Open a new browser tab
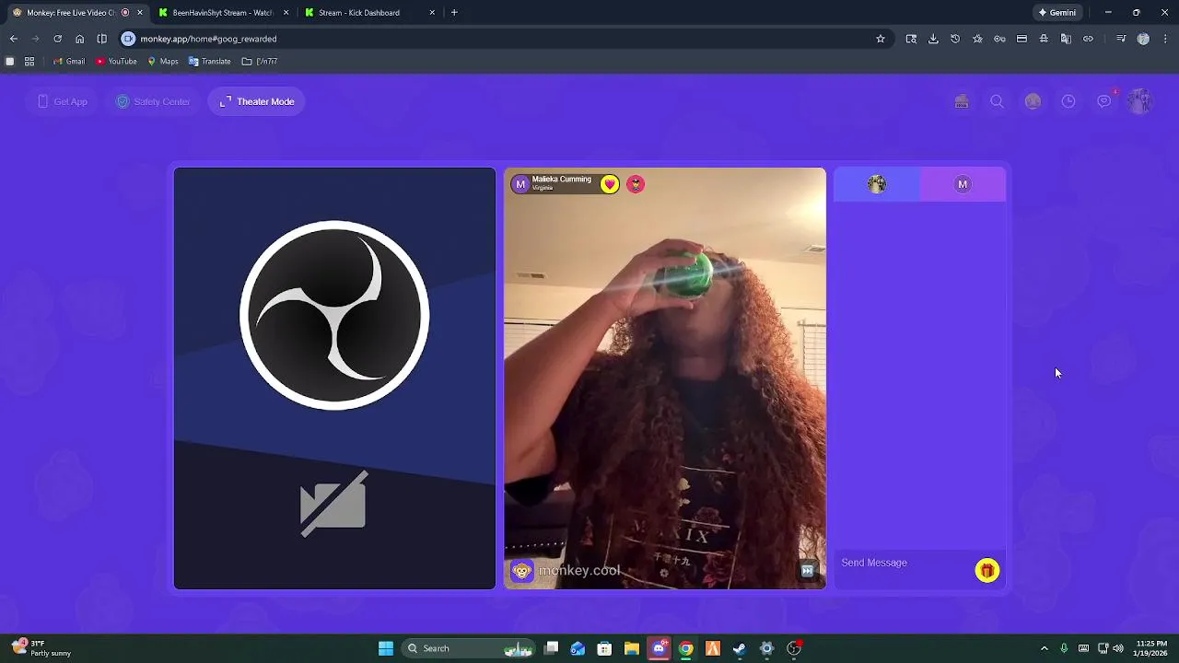1179x663 pixels. [x=454, y=13]
